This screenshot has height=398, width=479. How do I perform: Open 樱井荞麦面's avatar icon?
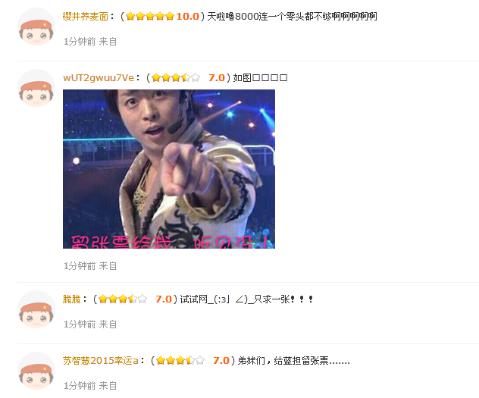[36, 27]
